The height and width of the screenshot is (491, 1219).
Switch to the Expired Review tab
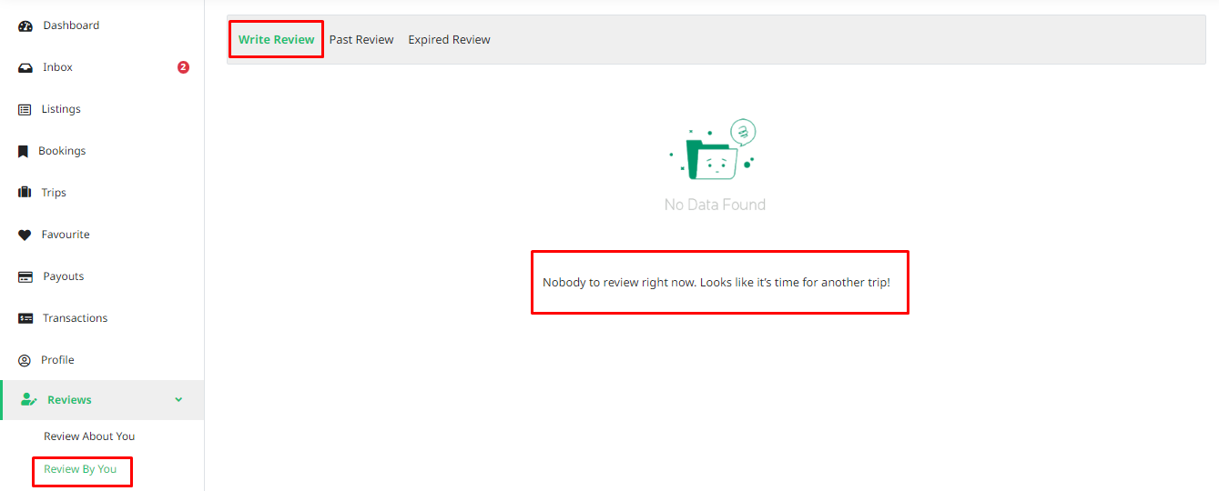click(x=449, y=40)
